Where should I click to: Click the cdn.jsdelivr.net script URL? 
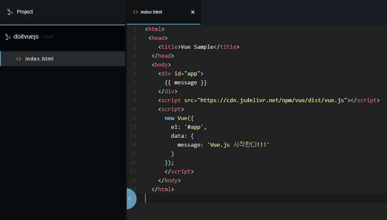(x=272, y=100)
